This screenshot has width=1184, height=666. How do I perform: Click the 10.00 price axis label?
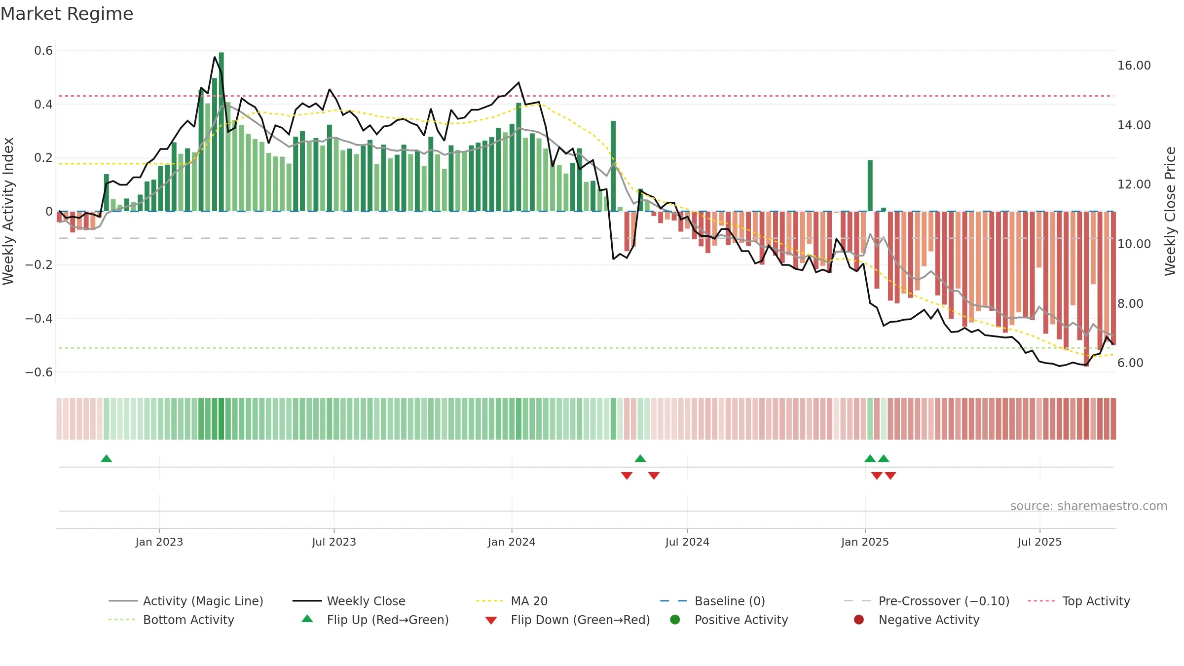(x=1134, y=244)
